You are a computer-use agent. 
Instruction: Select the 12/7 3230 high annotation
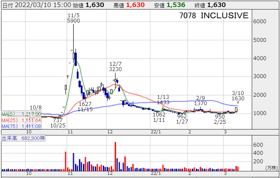(x=115, y=66)
